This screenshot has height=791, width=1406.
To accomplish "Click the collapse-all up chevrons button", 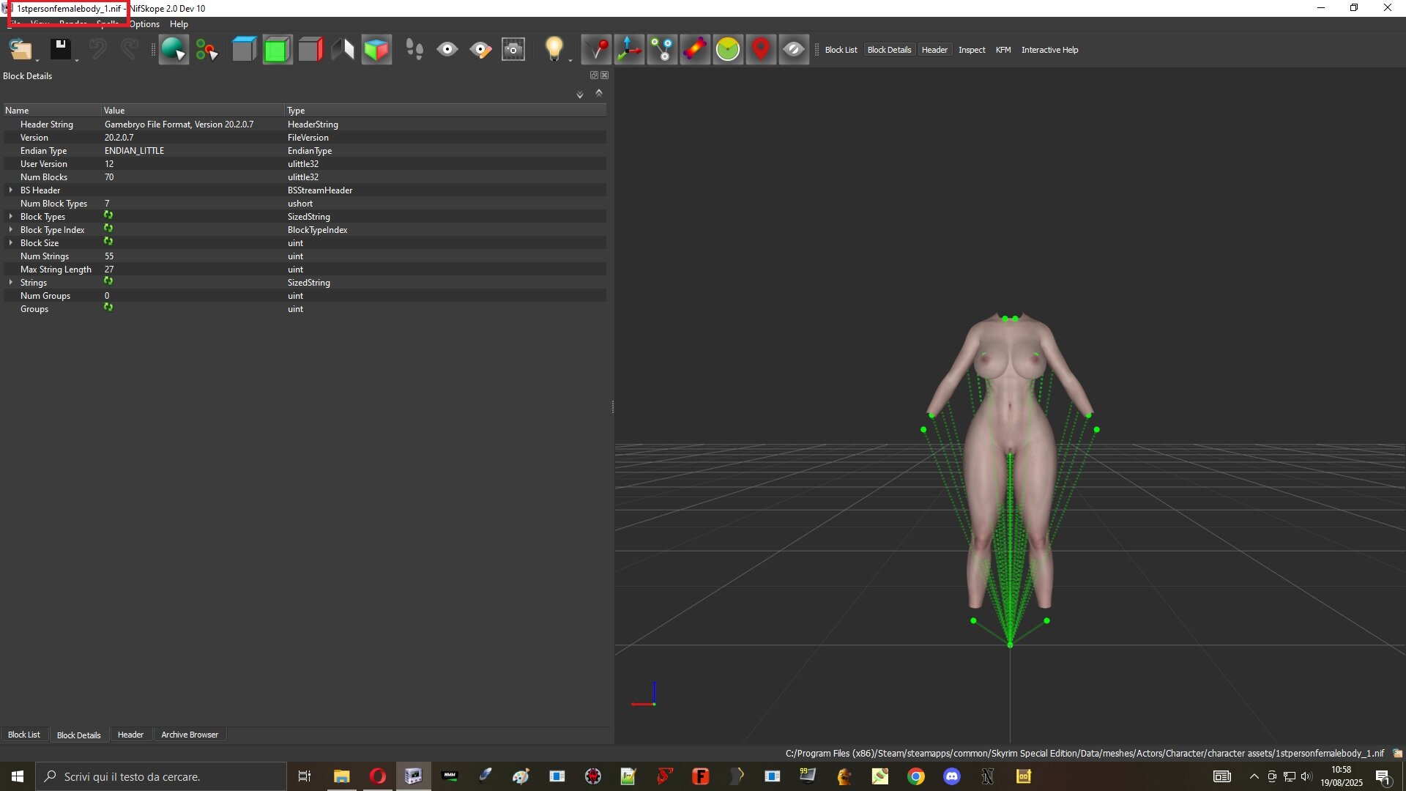I will tap(599, 93).
